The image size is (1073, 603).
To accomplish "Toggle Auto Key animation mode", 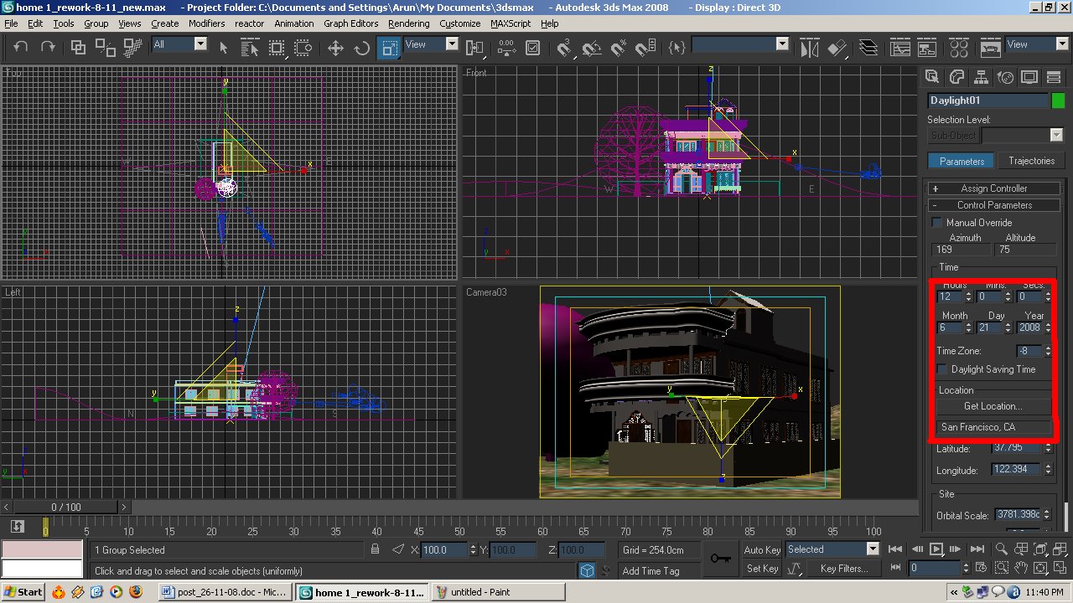I will [x=762, y=549].
